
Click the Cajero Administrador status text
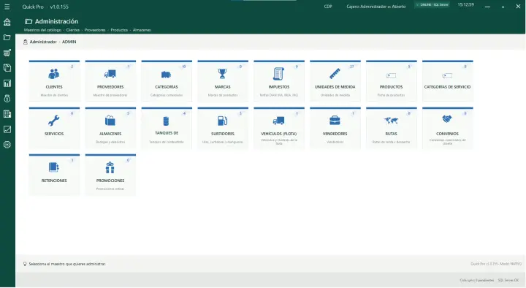pyautogui.click(x=376, y=7)
